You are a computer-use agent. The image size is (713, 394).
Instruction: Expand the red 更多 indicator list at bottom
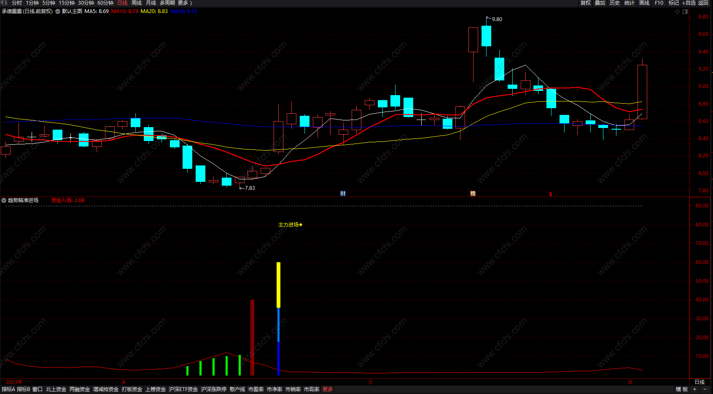[x=328, y=389]
